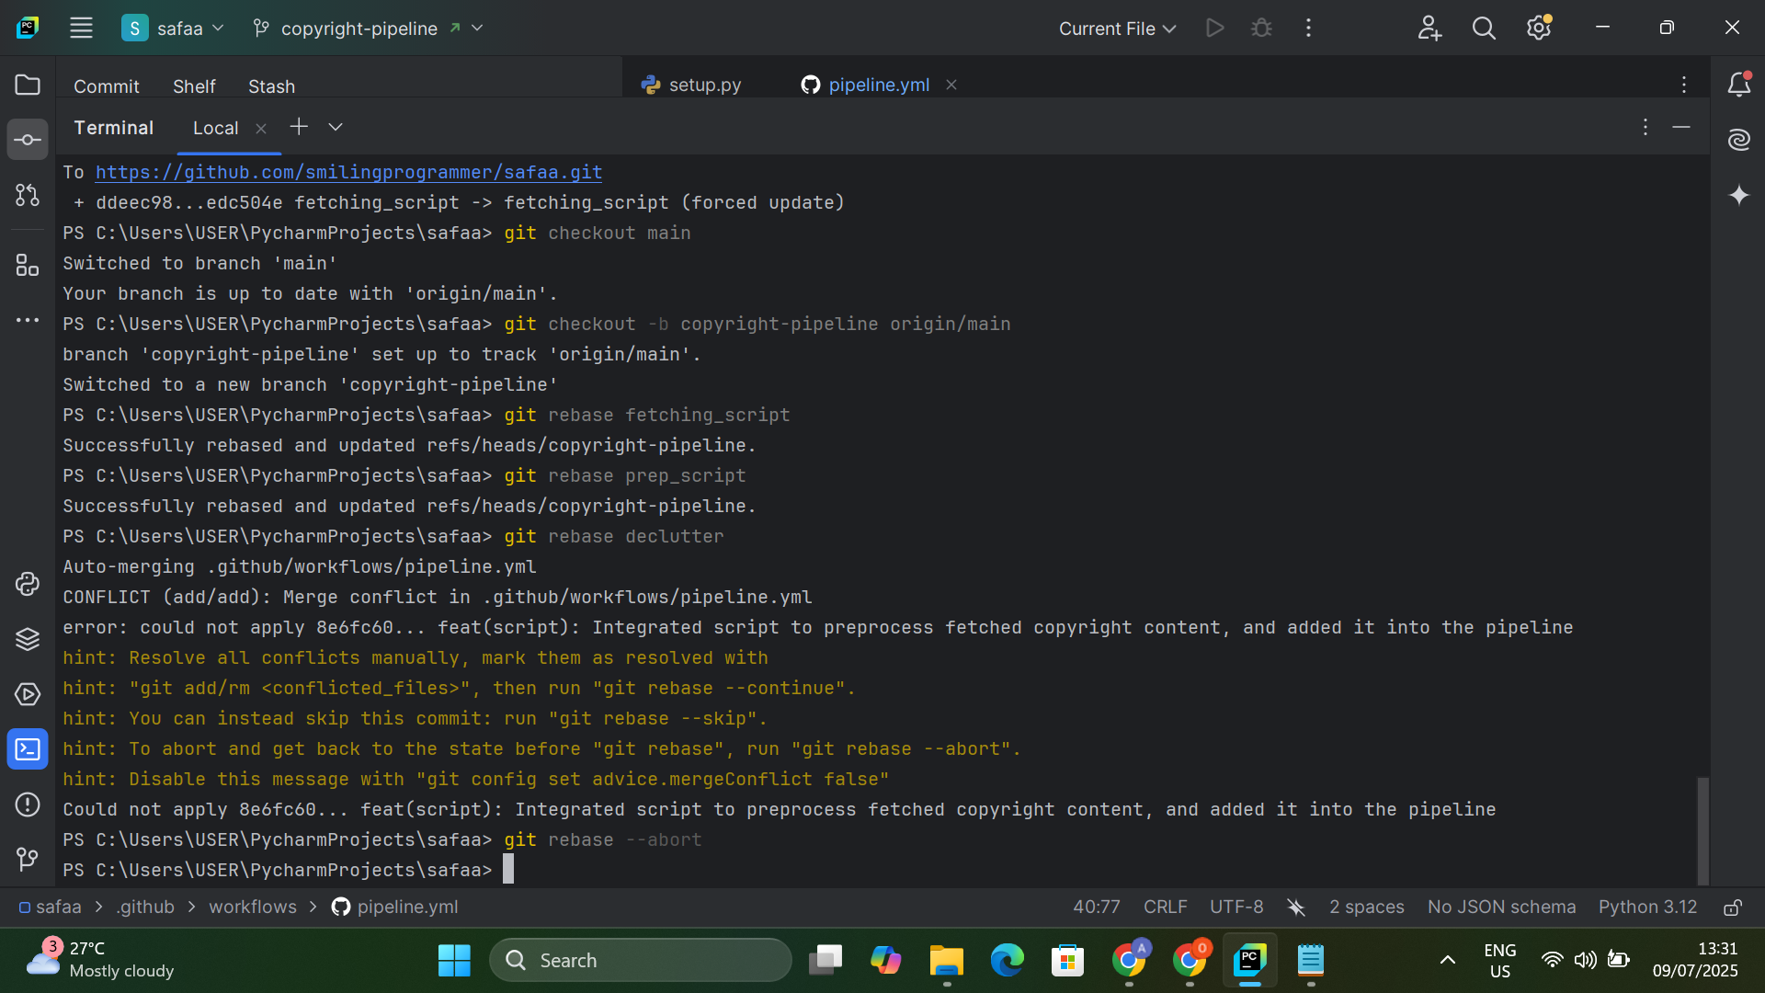The image size is (1765, 993).
Task: Open the Commit tool window icon
Action: 28,140
